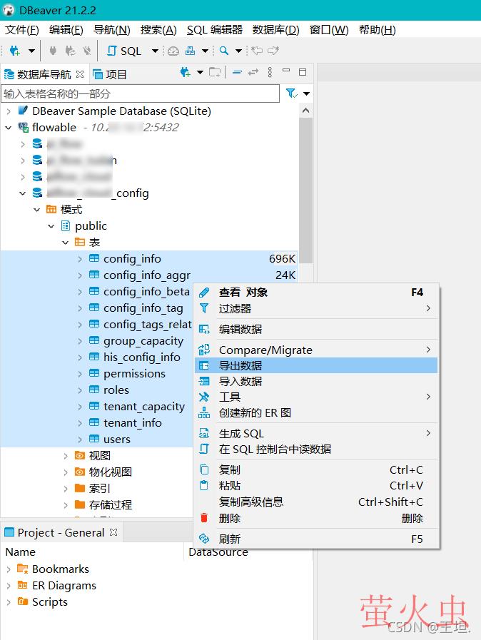The height and width of the screenshot is (640, 481).
Task: Click the dashboard gauge icon in toolbar
Action: coord(173,51)
